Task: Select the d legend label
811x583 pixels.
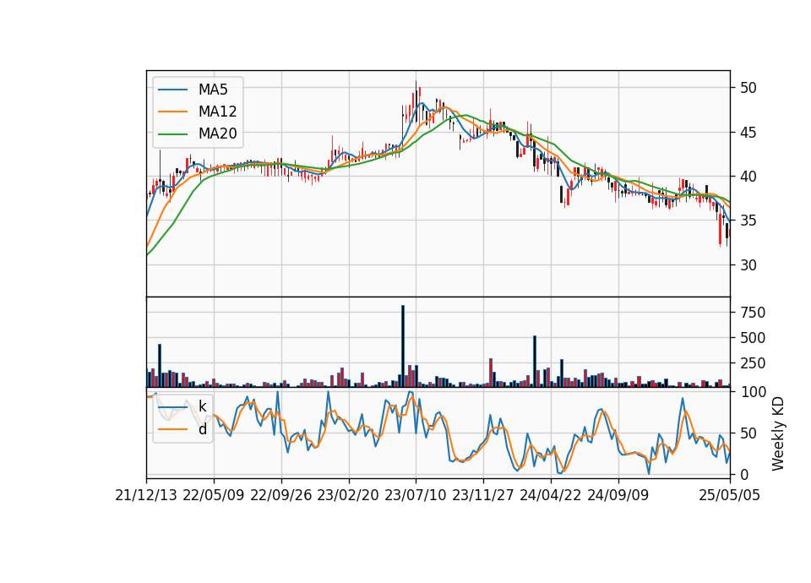Action: [202, 429]
